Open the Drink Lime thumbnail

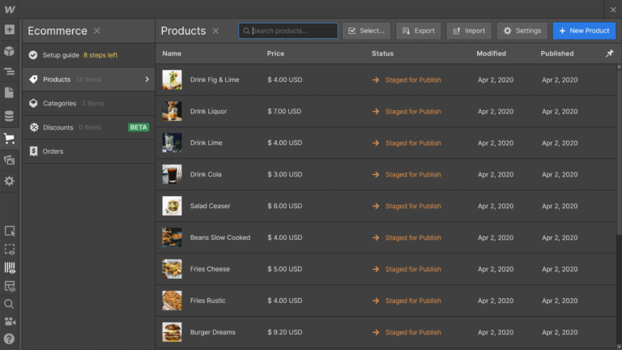(172, 143)
